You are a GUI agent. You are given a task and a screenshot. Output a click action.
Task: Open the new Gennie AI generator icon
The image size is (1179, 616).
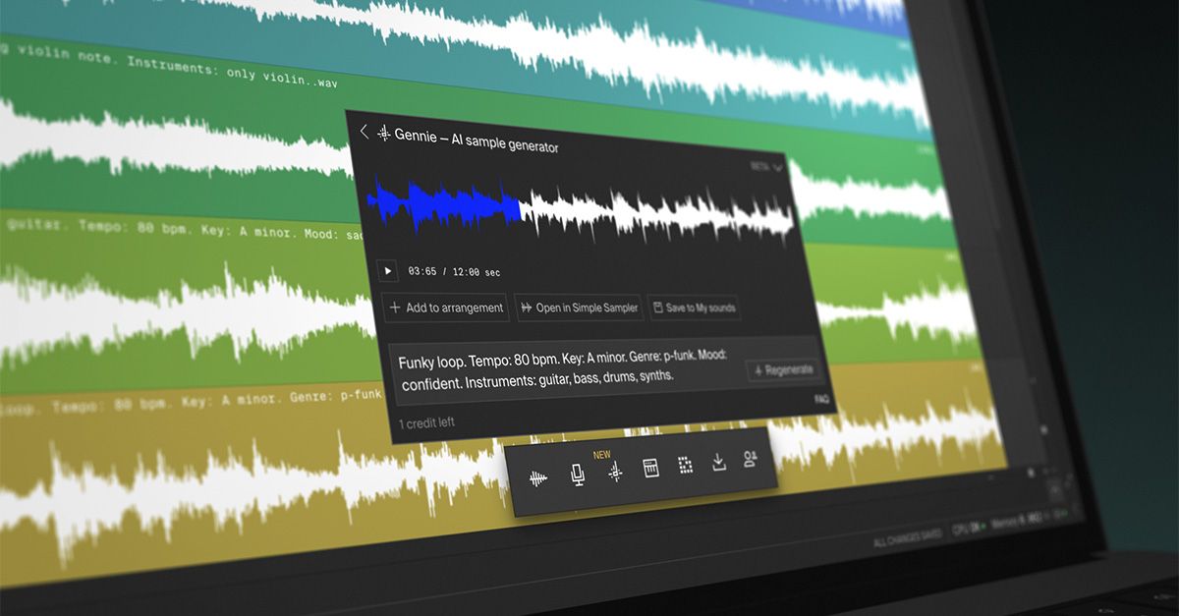[613, 473]
